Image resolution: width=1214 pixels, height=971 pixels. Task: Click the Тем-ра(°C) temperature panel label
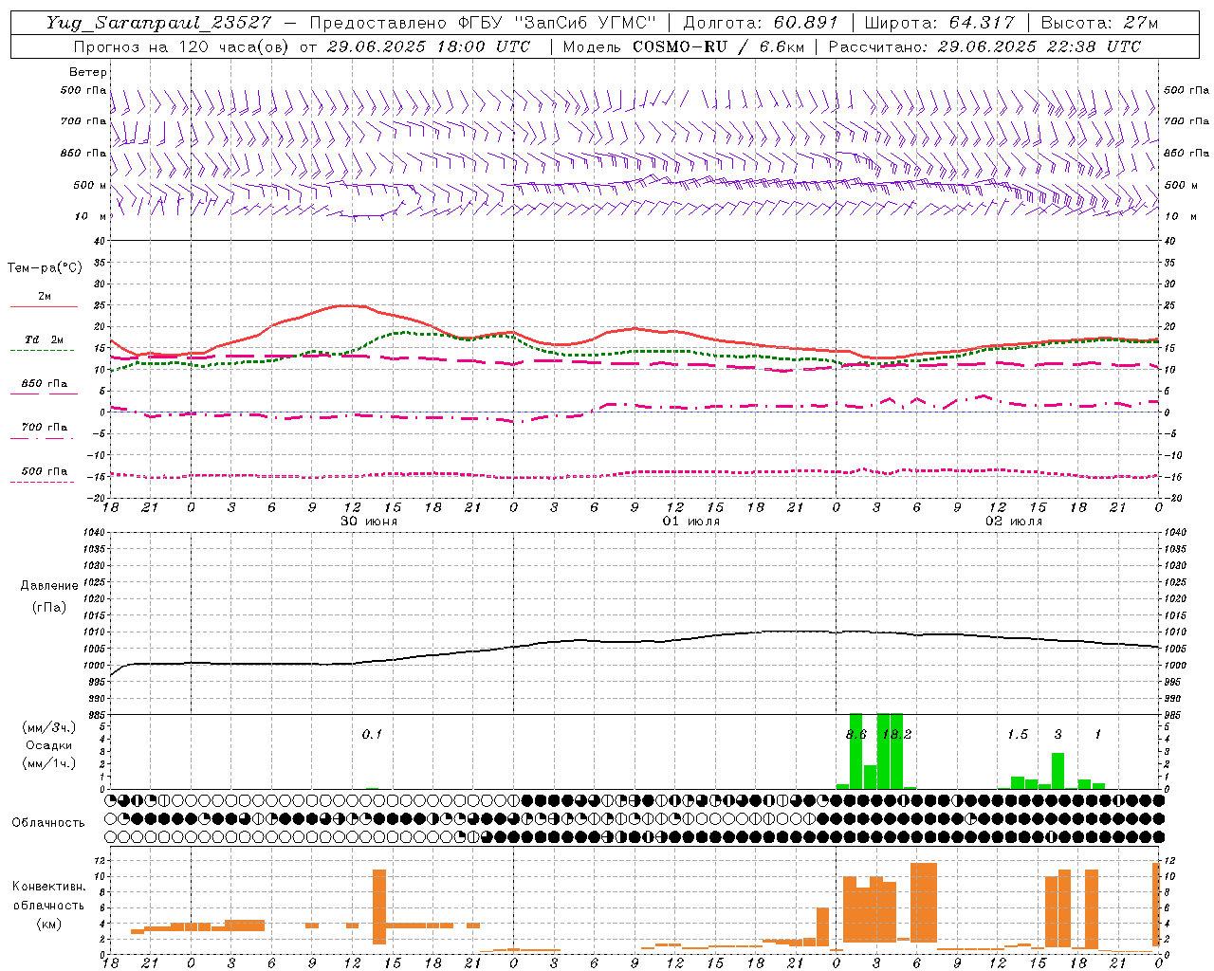click(x=45, y=268)
